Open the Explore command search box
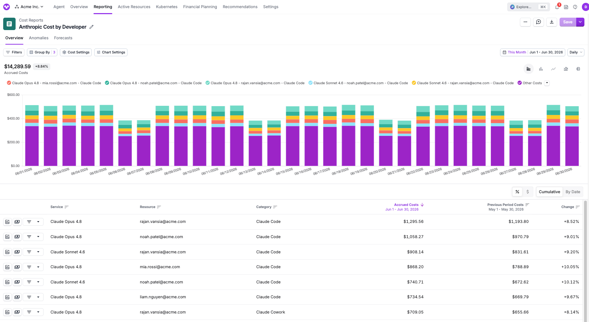 [528, 7]
